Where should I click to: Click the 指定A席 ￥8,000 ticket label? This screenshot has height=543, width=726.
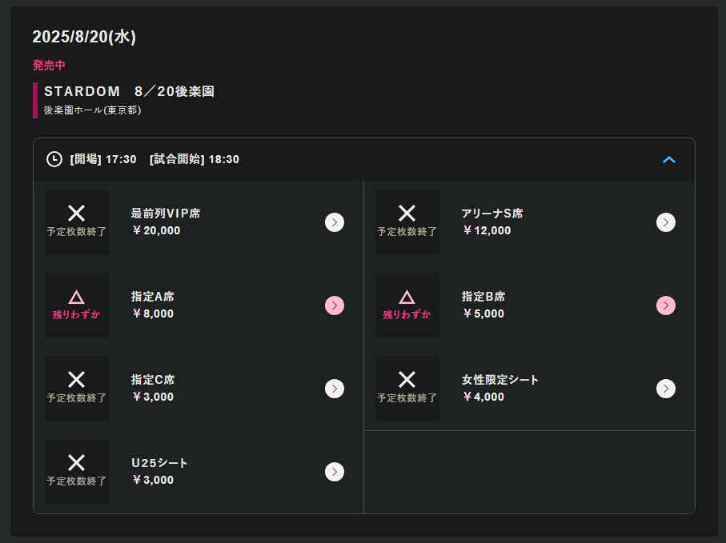[x=153, y=305]
